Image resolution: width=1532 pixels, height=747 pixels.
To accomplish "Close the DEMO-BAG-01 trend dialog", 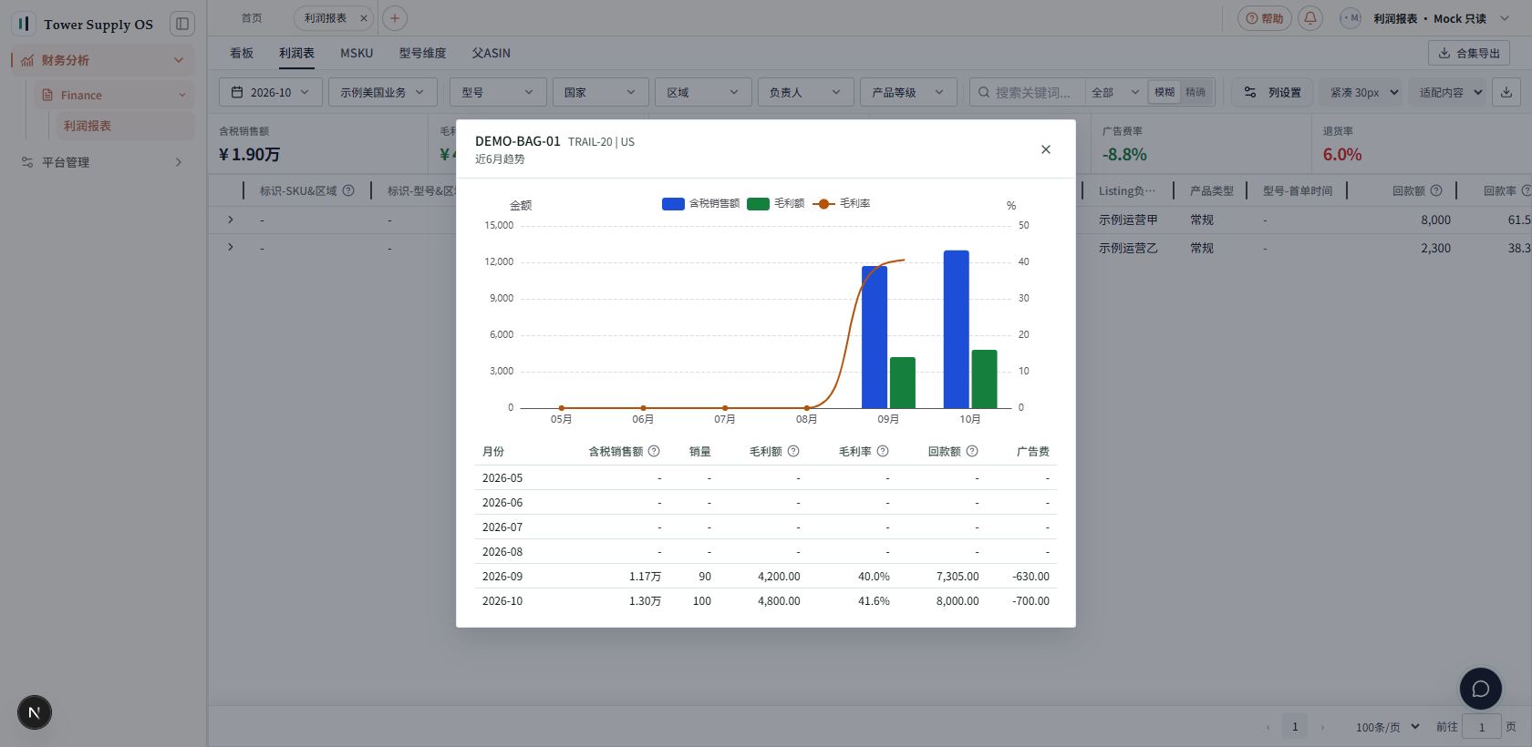I will pyautogui.click(x=1046, y=149).
